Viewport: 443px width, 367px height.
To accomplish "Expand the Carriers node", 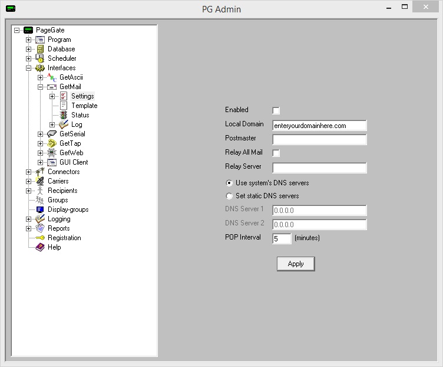I will pyautogui.click(x=28, y=181).
